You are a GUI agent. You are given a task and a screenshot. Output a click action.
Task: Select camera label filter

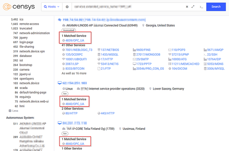pyautogui.click(x=25, y=70)
